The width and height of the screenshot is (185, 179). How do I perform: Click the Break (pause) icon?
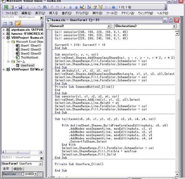click(x=70, y=7)
